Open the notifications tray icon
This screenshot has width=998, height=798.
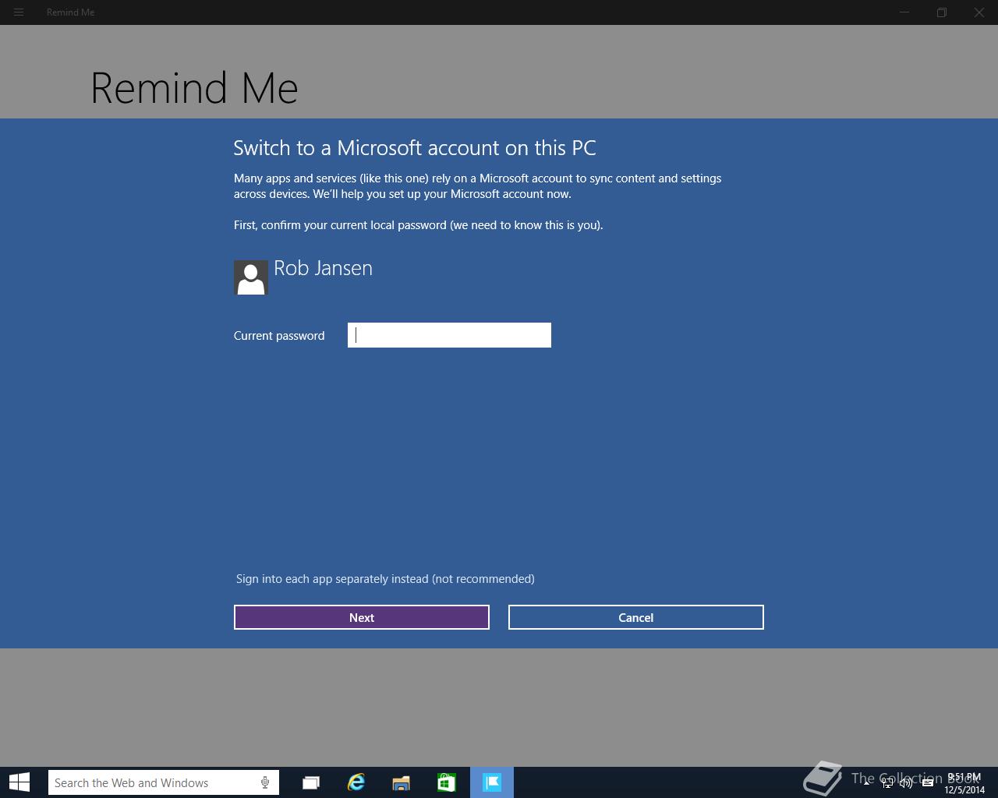[928, 783]
